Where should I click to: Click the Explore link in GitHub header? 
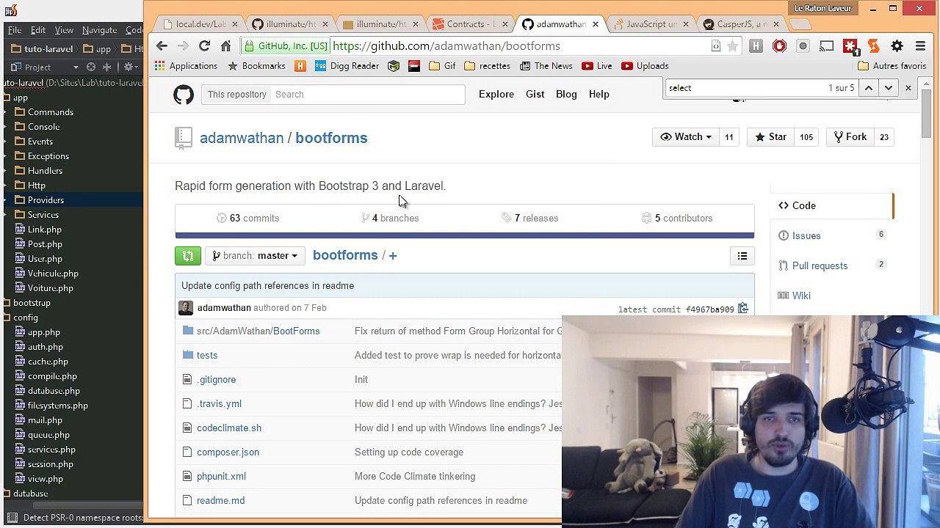(x=496, y=95)
